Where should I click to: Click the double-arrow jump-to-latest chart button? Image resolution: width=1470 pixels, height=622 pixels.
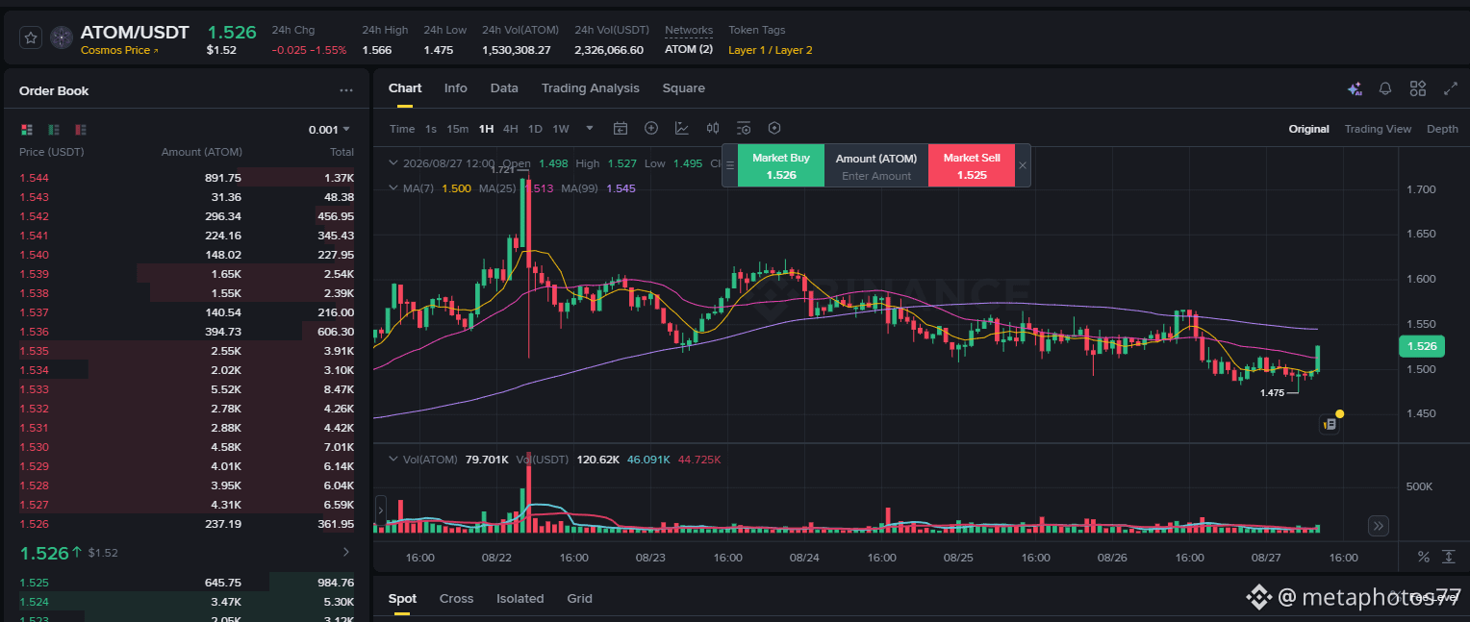point(1379,526)
